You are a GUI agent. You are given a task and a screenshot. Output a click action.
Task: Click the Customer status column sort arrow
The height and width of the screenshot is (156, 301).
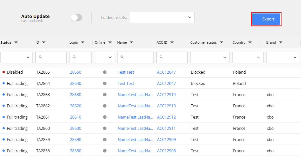(221, 42)
